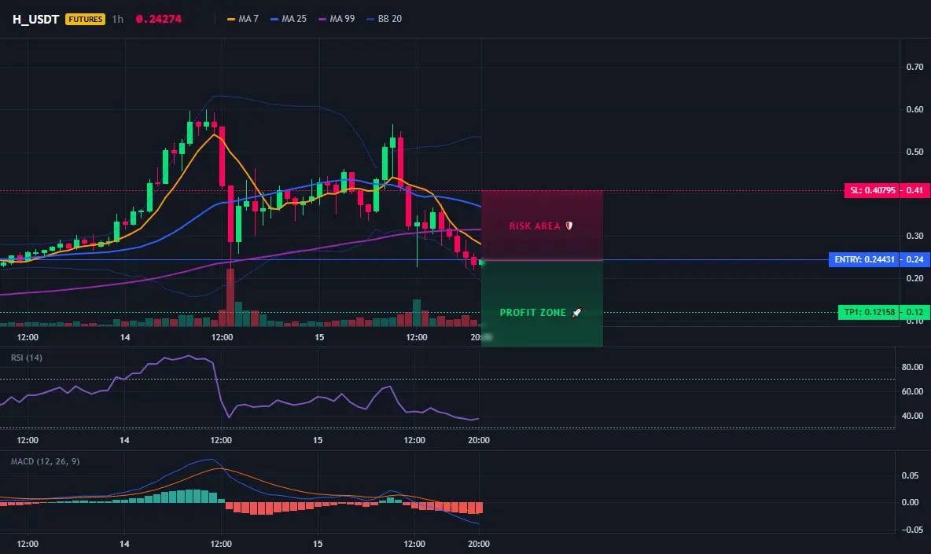Screen dimensions: 931x554
Task: Click the 0.30 price axis label
Action: (x=914, y=236)
